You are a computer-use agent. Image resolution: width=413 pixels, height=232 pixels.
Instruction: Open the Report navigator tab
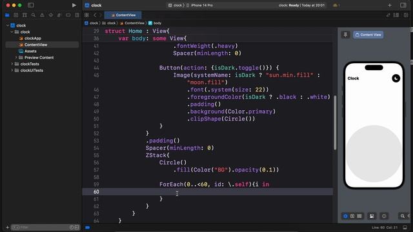pos(77,15)
